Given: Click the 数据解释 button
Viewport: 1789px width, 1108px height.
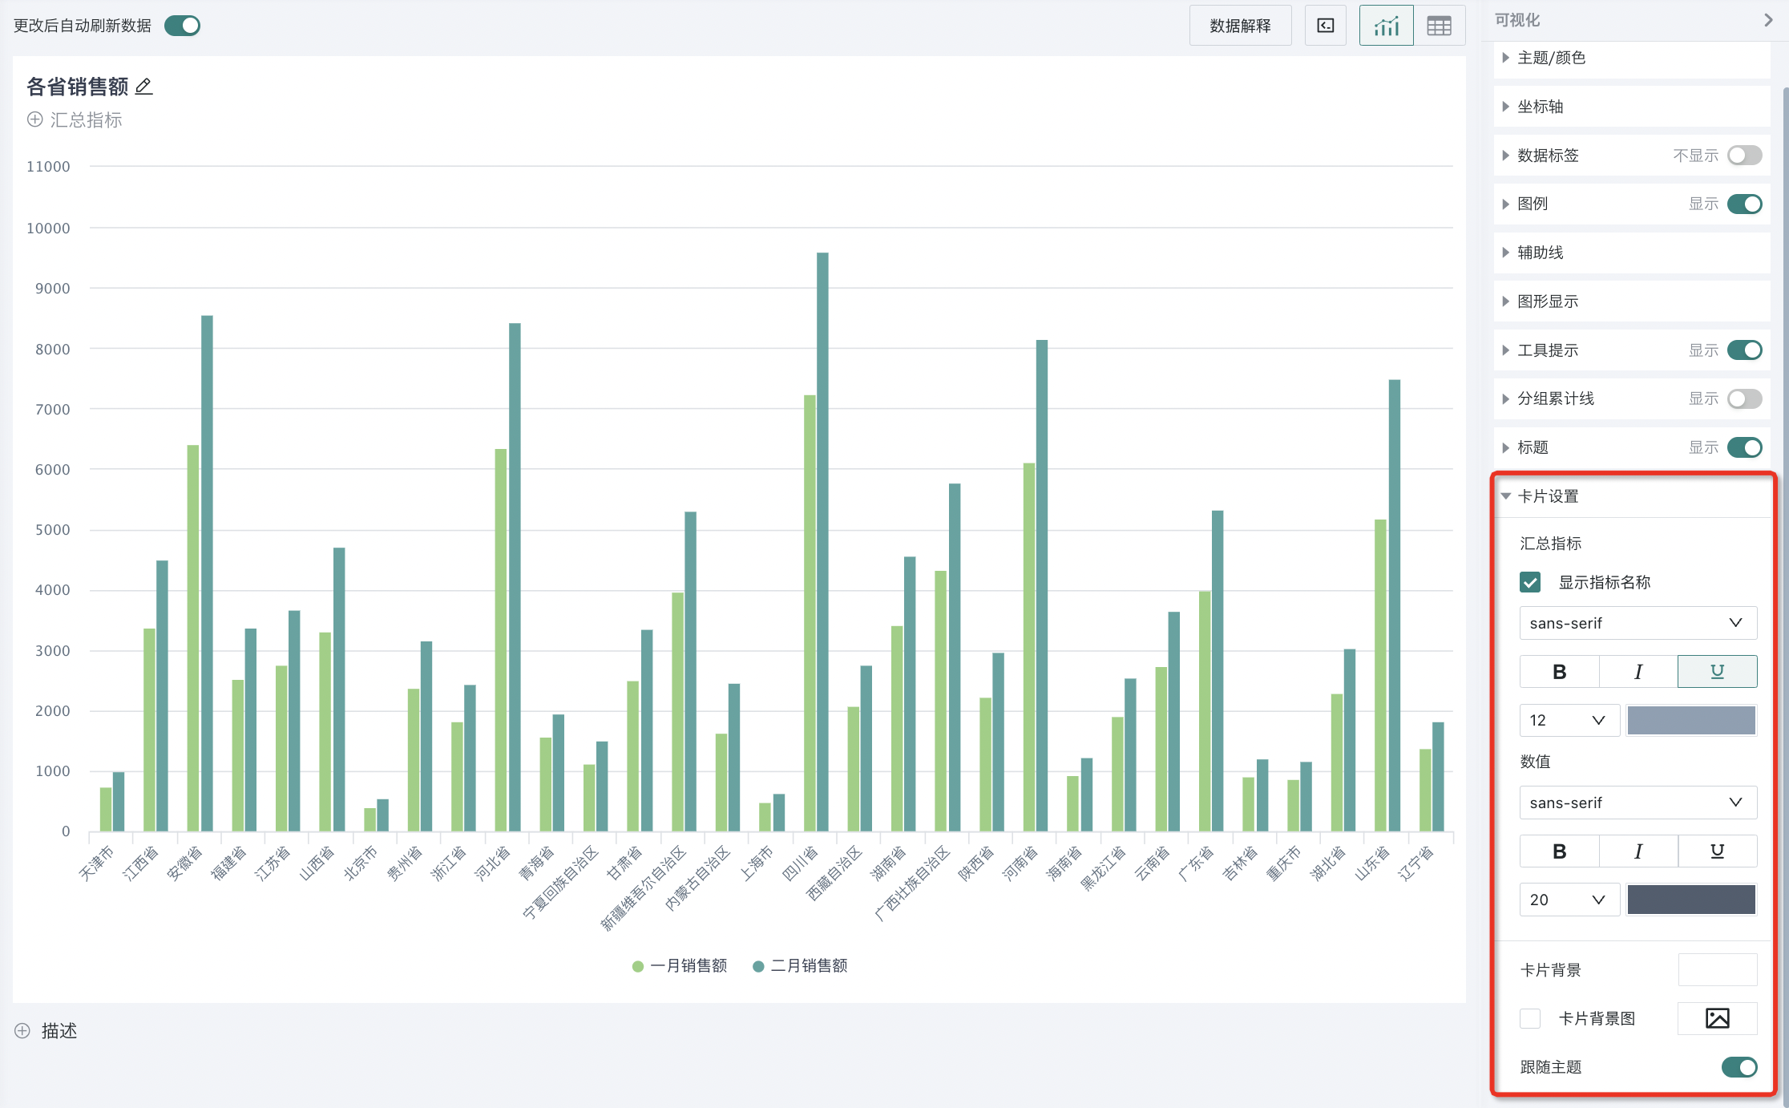Looking at the screenshot, I should [x=1240, y=26].
